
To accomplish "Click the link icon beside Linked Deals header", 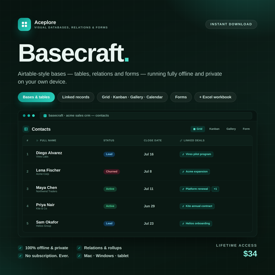I will point(181,141).
